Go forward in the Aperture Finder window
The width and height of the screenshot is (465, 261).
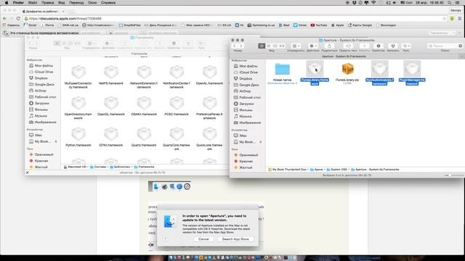[x=241, y=46]
